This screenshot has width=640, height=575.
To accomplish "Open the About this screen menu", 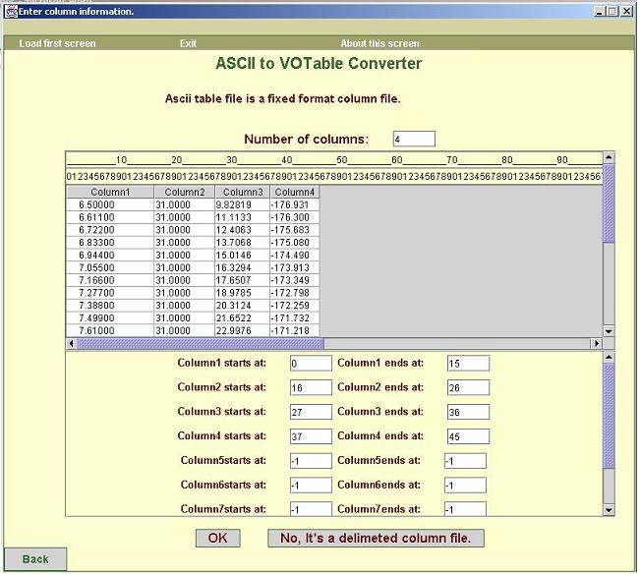I will [379, 43].
